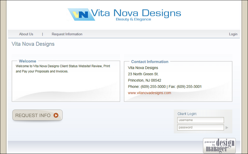
Task: Select Vita Nova Designs name in contact box
Action: coord(143,68)
